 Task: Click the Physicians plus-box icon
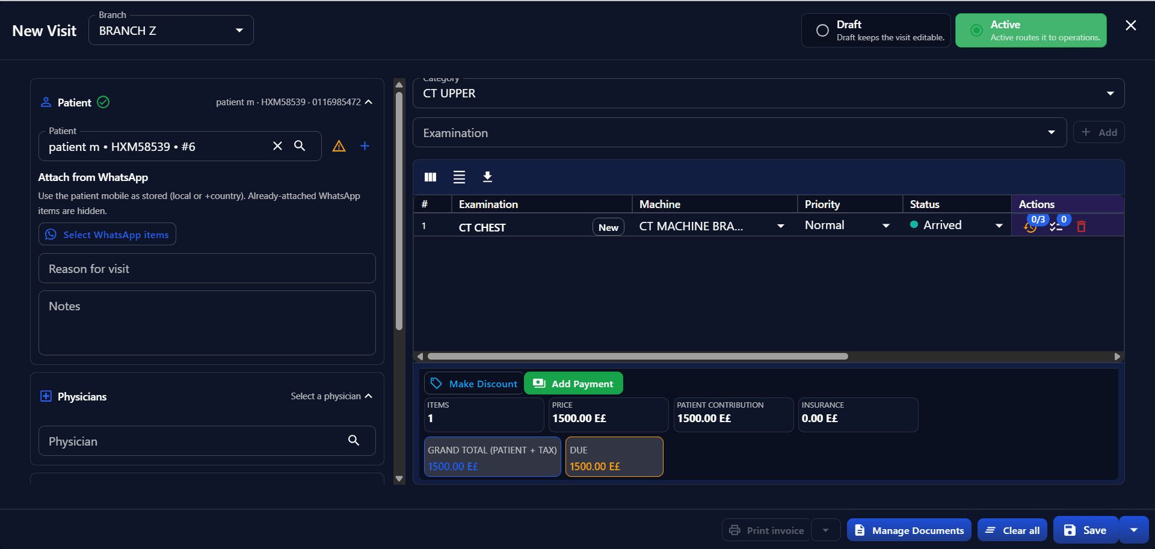click(46, 396)
